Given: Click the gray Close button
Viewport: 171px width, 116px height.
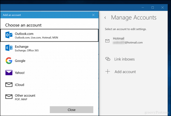Looking at the screenshot, I should 71,110.
